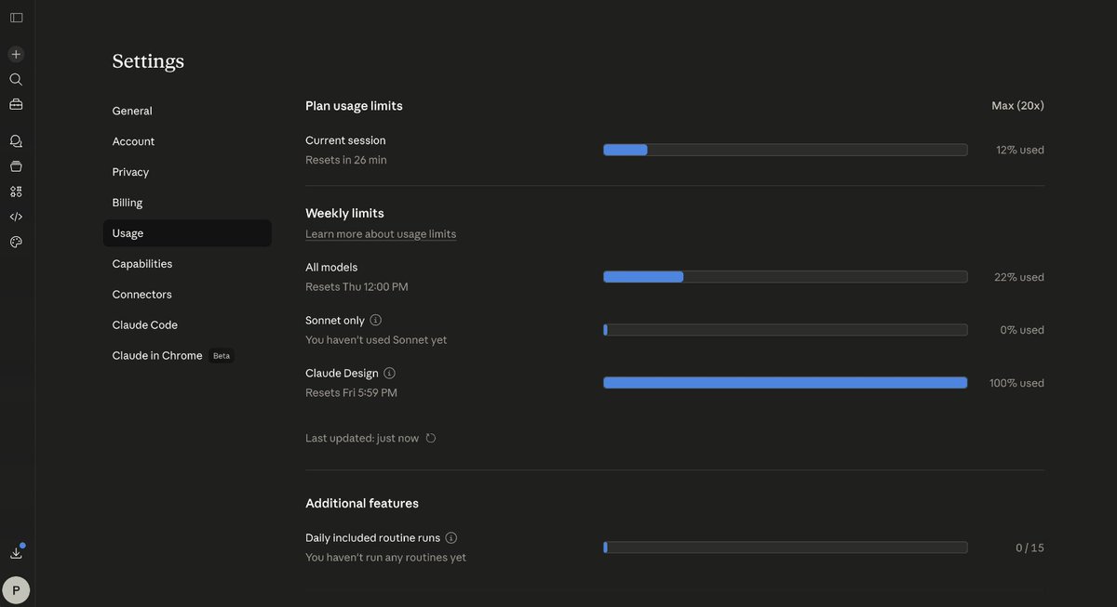Click 'Resets Thu 12:00 PM' text

(x=357, y=287)
